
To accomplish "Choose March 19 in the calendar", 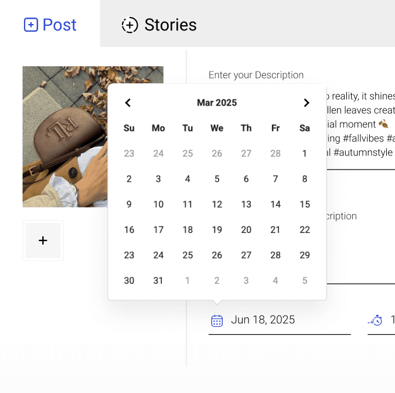I will coord(217,230).
